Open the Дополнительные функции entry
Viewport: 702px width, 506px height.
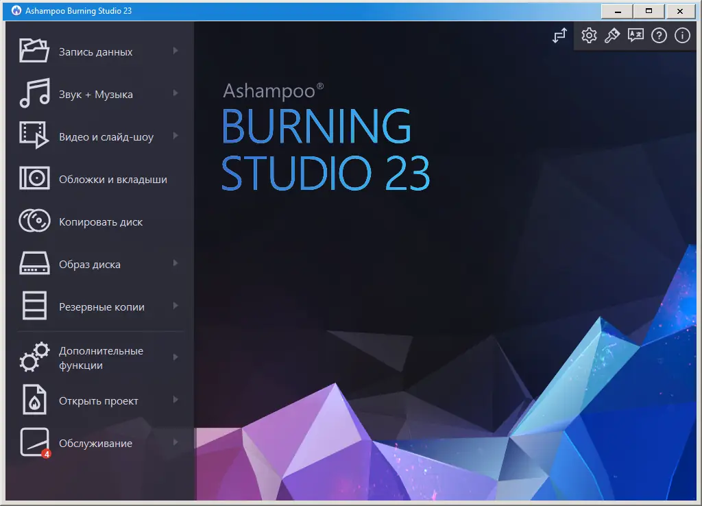(99, 357)
